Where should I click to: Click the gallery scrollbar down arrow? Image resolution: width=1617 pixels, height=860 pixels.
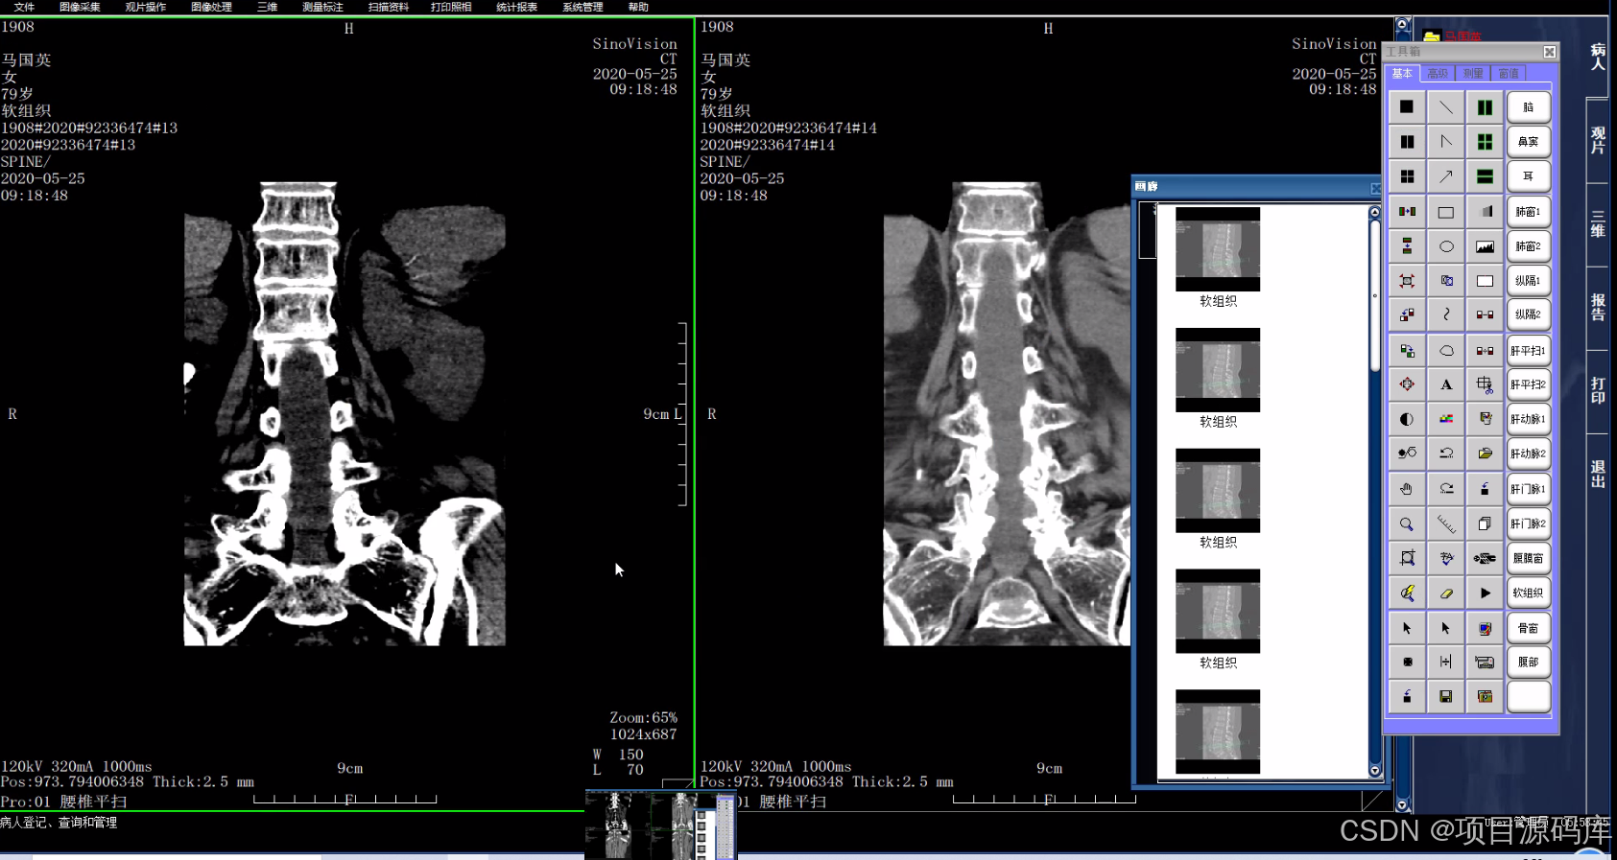pos(1374,770)
